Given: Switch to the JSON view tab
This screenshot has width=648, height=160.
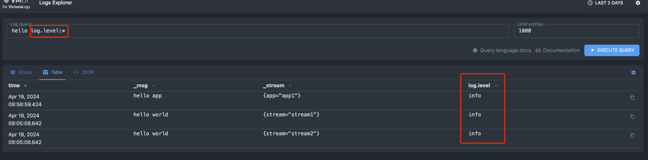Looking at the screenshot, I should click(84, 72).
